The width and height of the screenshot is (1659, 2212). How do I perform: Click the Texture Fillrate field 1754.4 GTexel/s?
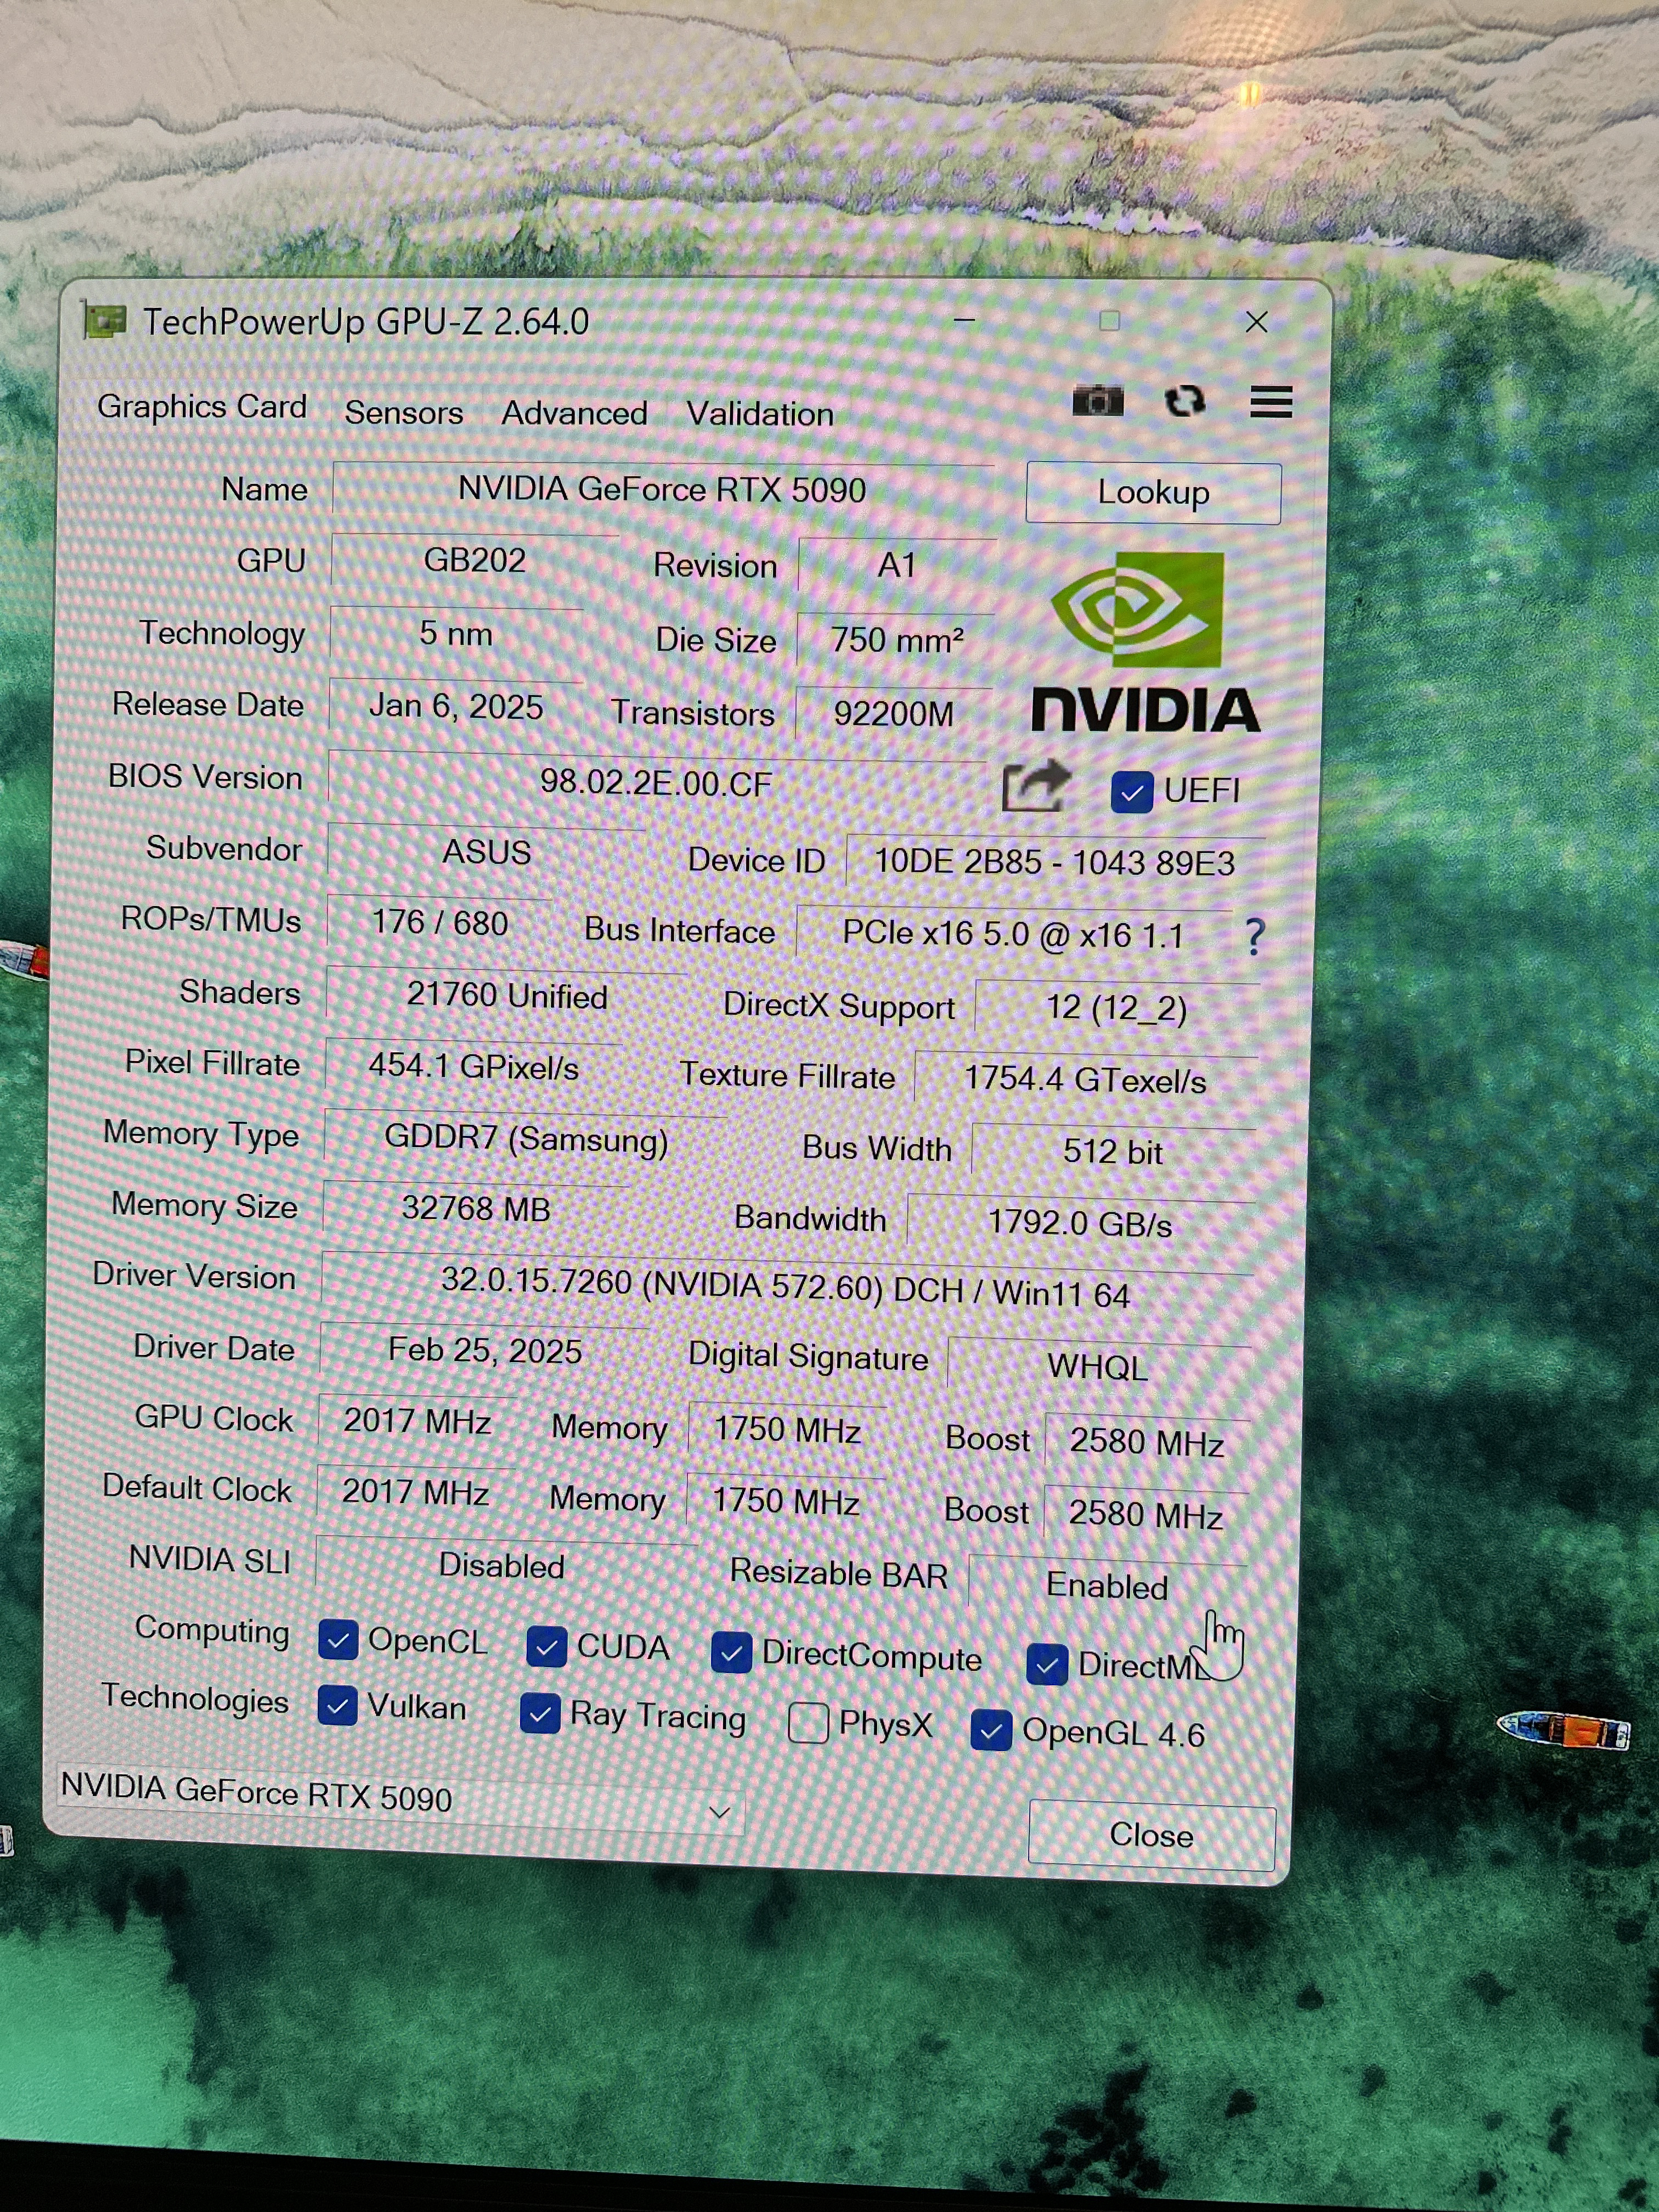click(x=1086, y=1080)
